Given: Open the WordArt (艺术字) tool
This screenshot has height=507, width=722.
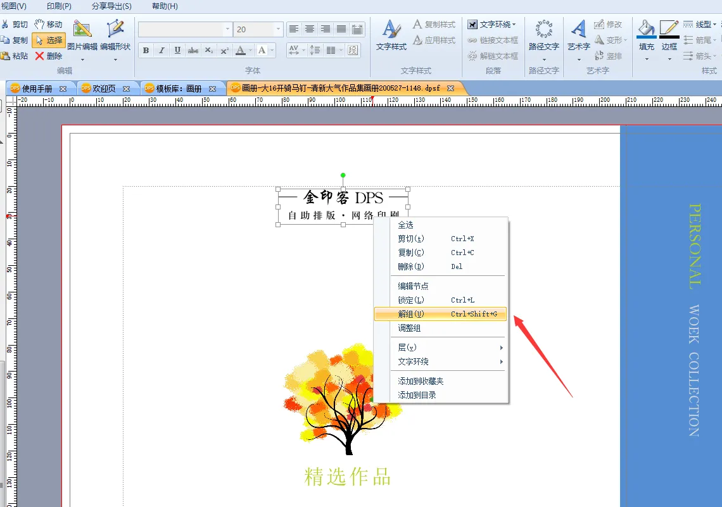Looking at the screenshot, I should click(579, 40).
